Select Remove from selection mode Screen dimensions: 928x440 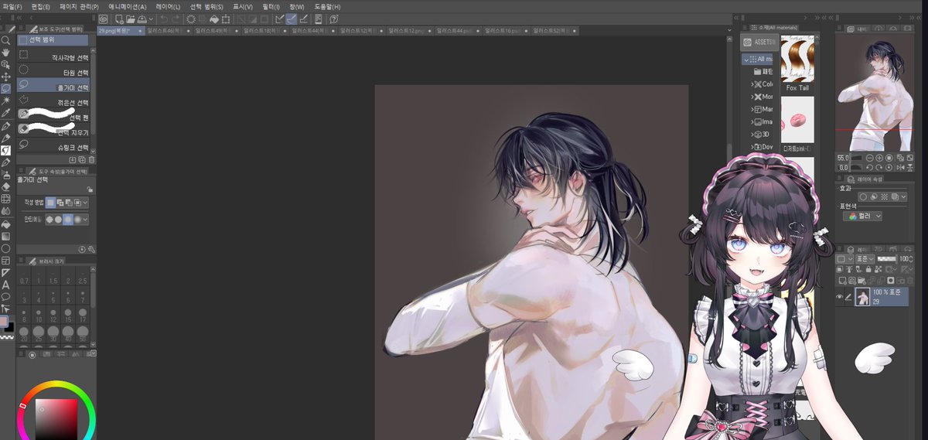(69, 202)
